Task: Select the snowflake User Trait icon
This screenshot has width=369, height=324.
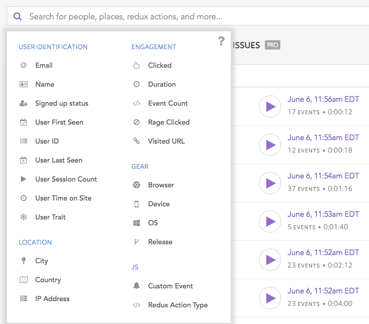Action: (24, 217)
